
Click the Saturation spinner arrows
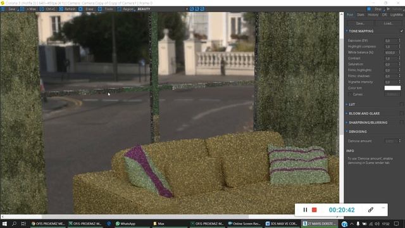pyautogui.click(x=399, y=65)
